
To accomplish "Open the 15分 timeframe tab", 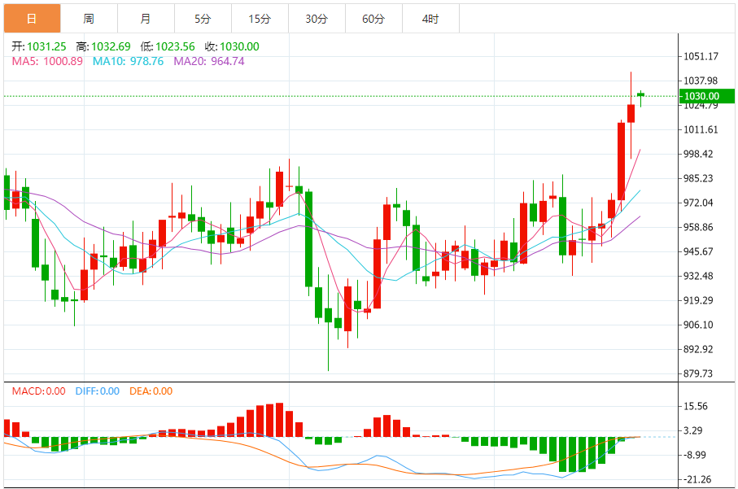I will 260,19.
